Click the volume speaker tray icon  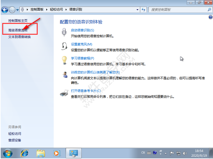click(x=185, y=153)
